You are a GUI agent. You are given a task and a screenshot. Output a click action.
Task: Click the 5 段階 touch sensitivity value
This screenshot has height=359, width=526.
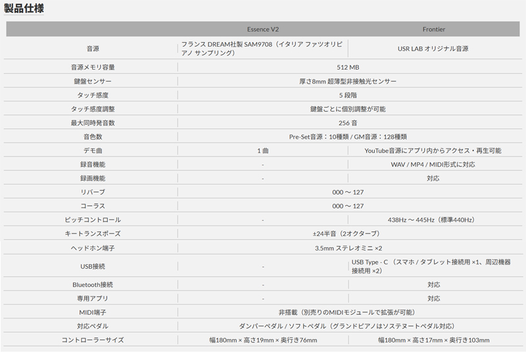tap(348, 95)
